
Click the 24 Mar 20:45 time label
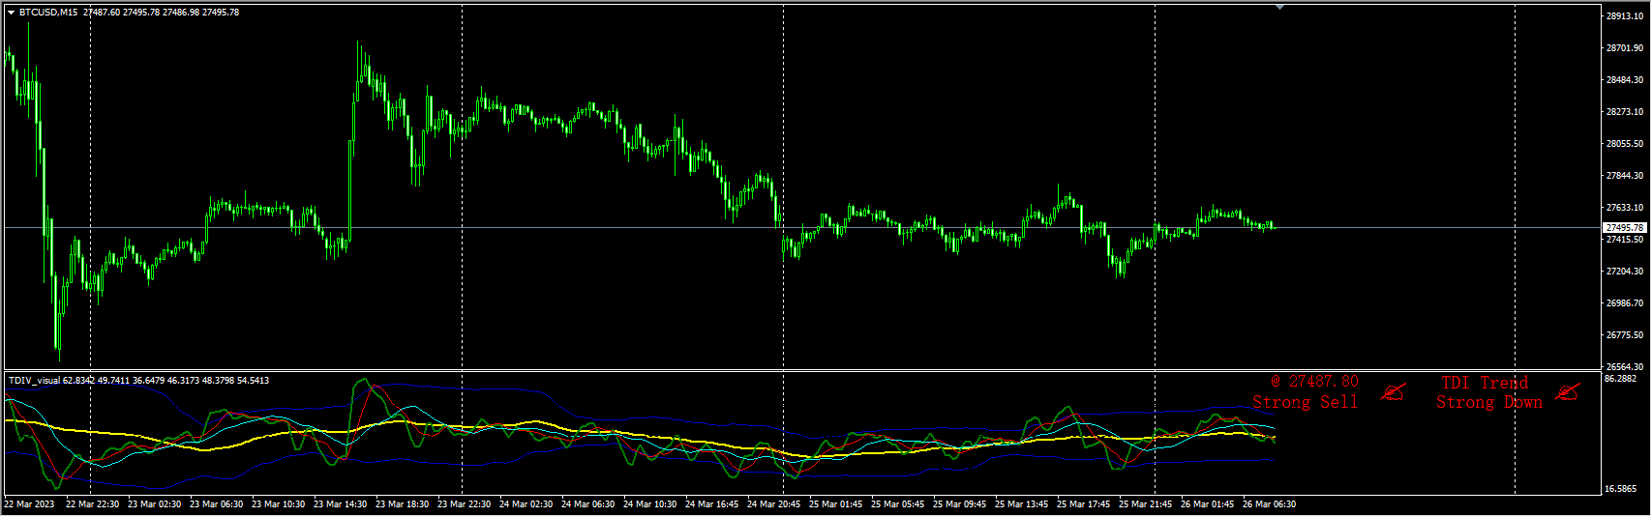click(x=773, y=504)
